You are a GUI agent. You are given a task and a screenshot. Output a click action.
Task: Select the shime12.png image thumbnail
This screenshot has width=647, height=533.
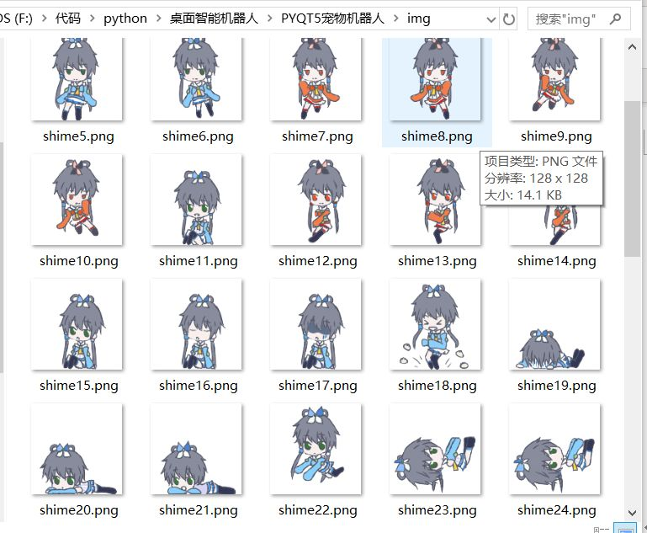[x=316, y=200]
